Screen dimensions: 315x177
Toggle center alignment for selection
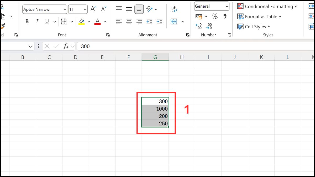point(129,22)
